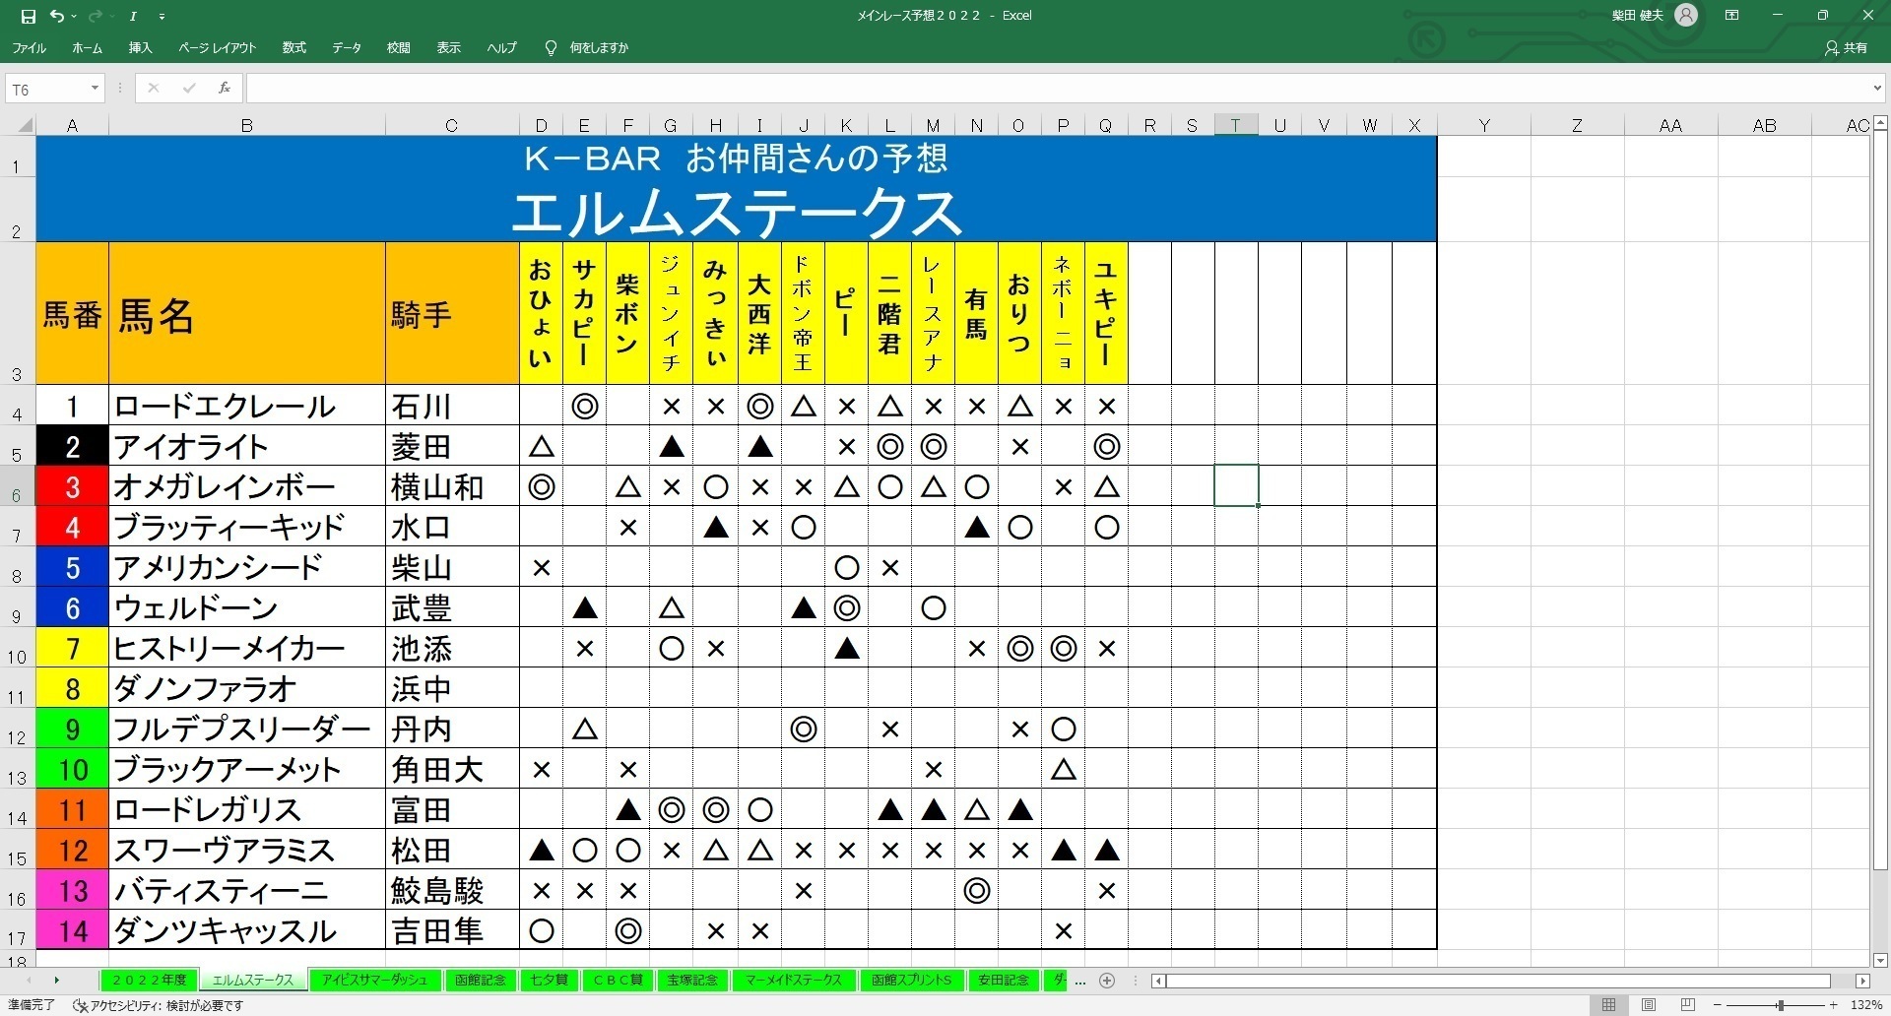The image size is (1891, 1016).
Task: Open the データ ribbon tab
Action: tap(347, 47)
